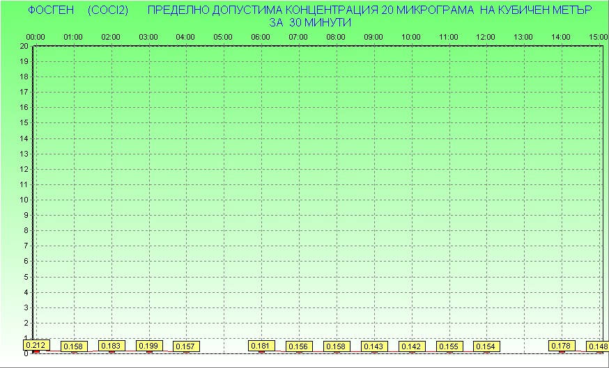This screenshot has width=609, height=368.
Task: Click the 00:00 time axis label
Action: click(36, 37)
